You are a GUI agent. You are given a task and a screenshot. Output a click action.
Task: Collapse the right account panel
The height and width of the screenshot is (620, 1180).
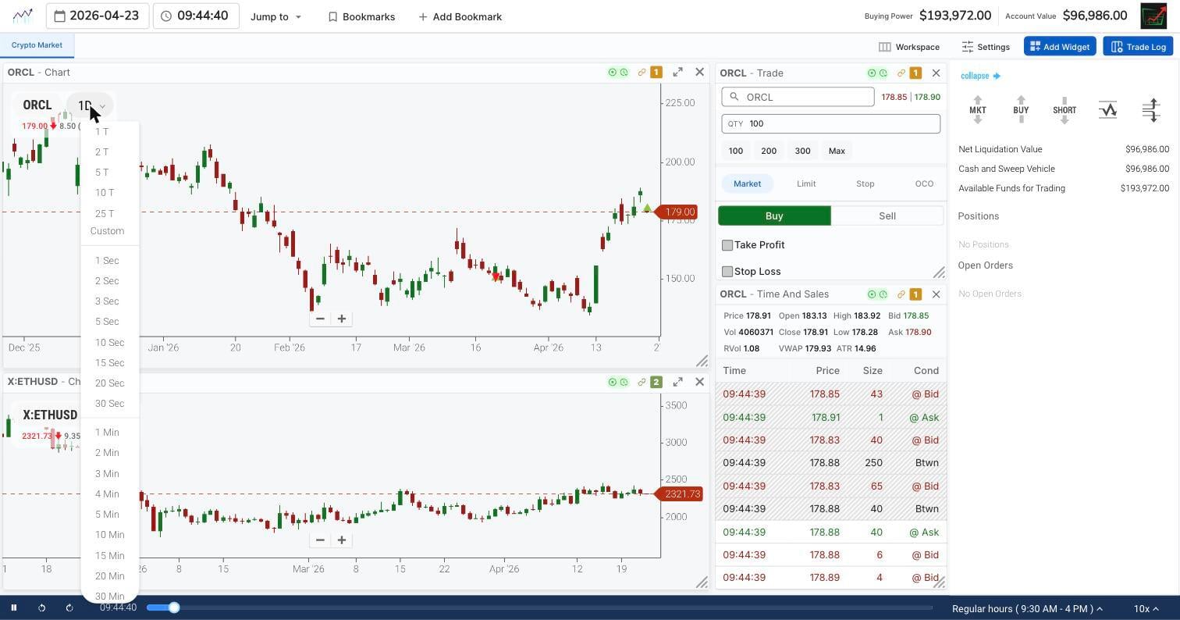[x=980, y=76]
